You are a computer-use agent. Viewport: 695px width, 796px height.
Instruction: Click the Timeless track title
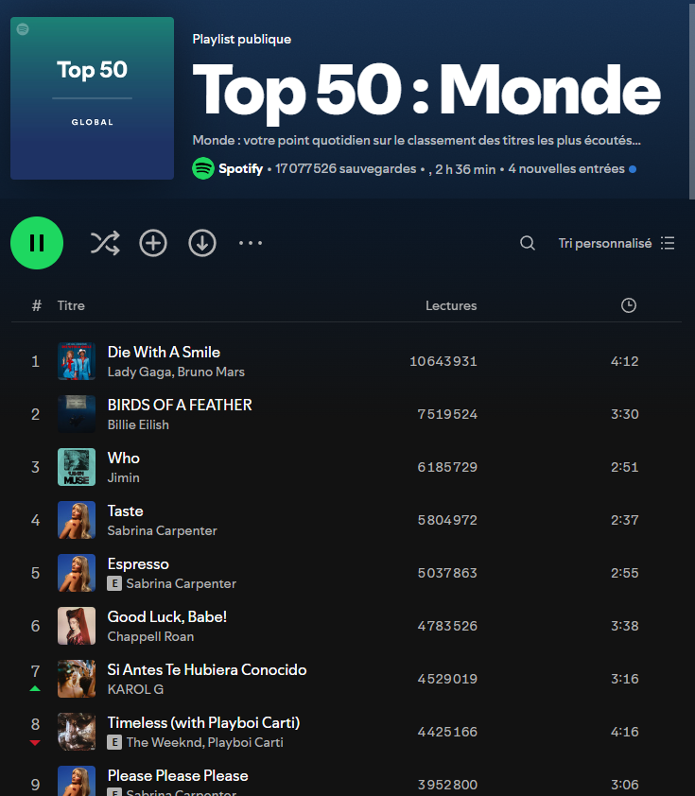point(203,722)
